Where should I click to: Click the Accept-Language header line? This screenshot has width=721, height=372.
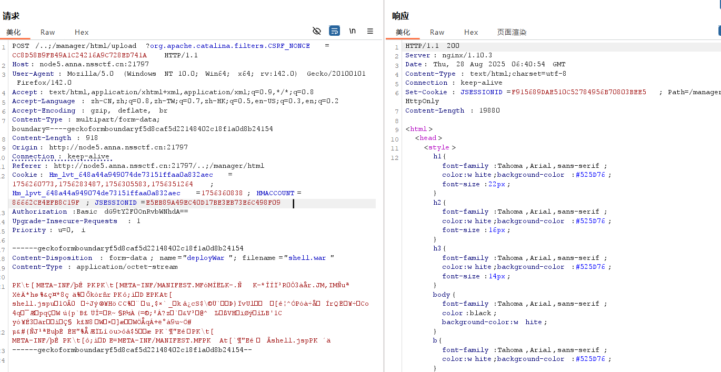(x=175, y=101)
